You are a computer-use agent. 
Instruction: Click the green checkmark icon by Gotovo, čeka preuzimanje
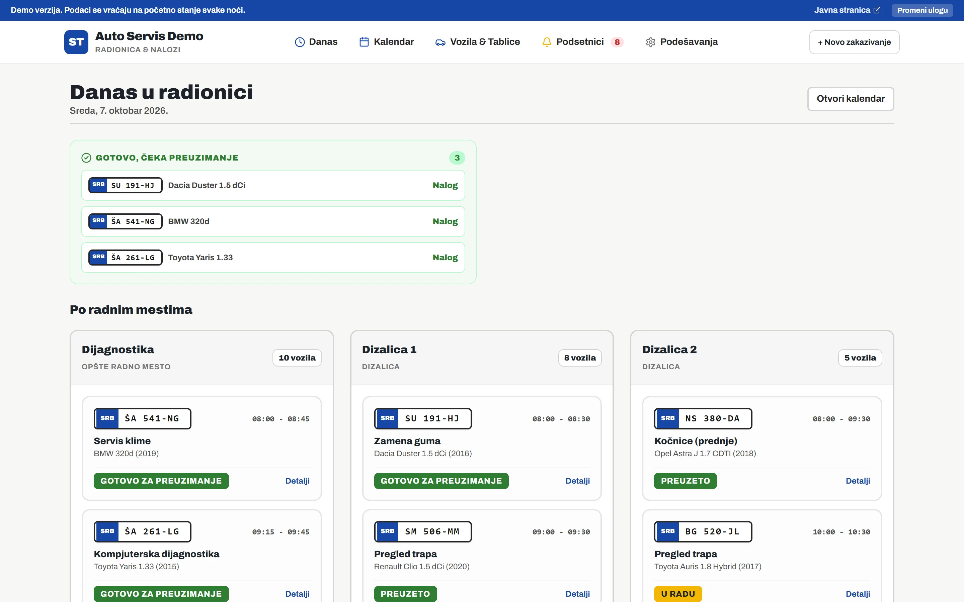[x=86, y=158]
